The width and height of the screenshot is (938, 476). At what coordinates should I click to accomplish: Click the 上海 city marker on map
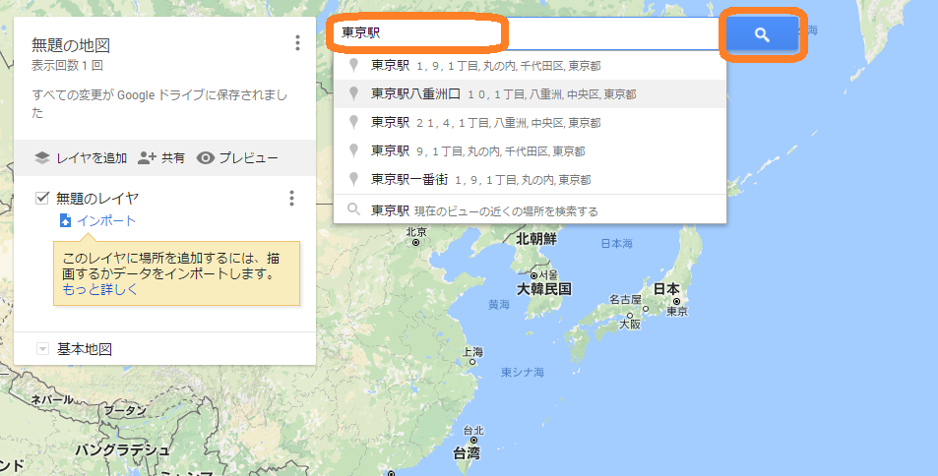[472, 362]
